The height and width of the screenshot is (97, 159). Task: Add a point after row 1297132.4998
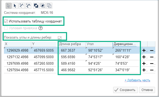[144, 57]
